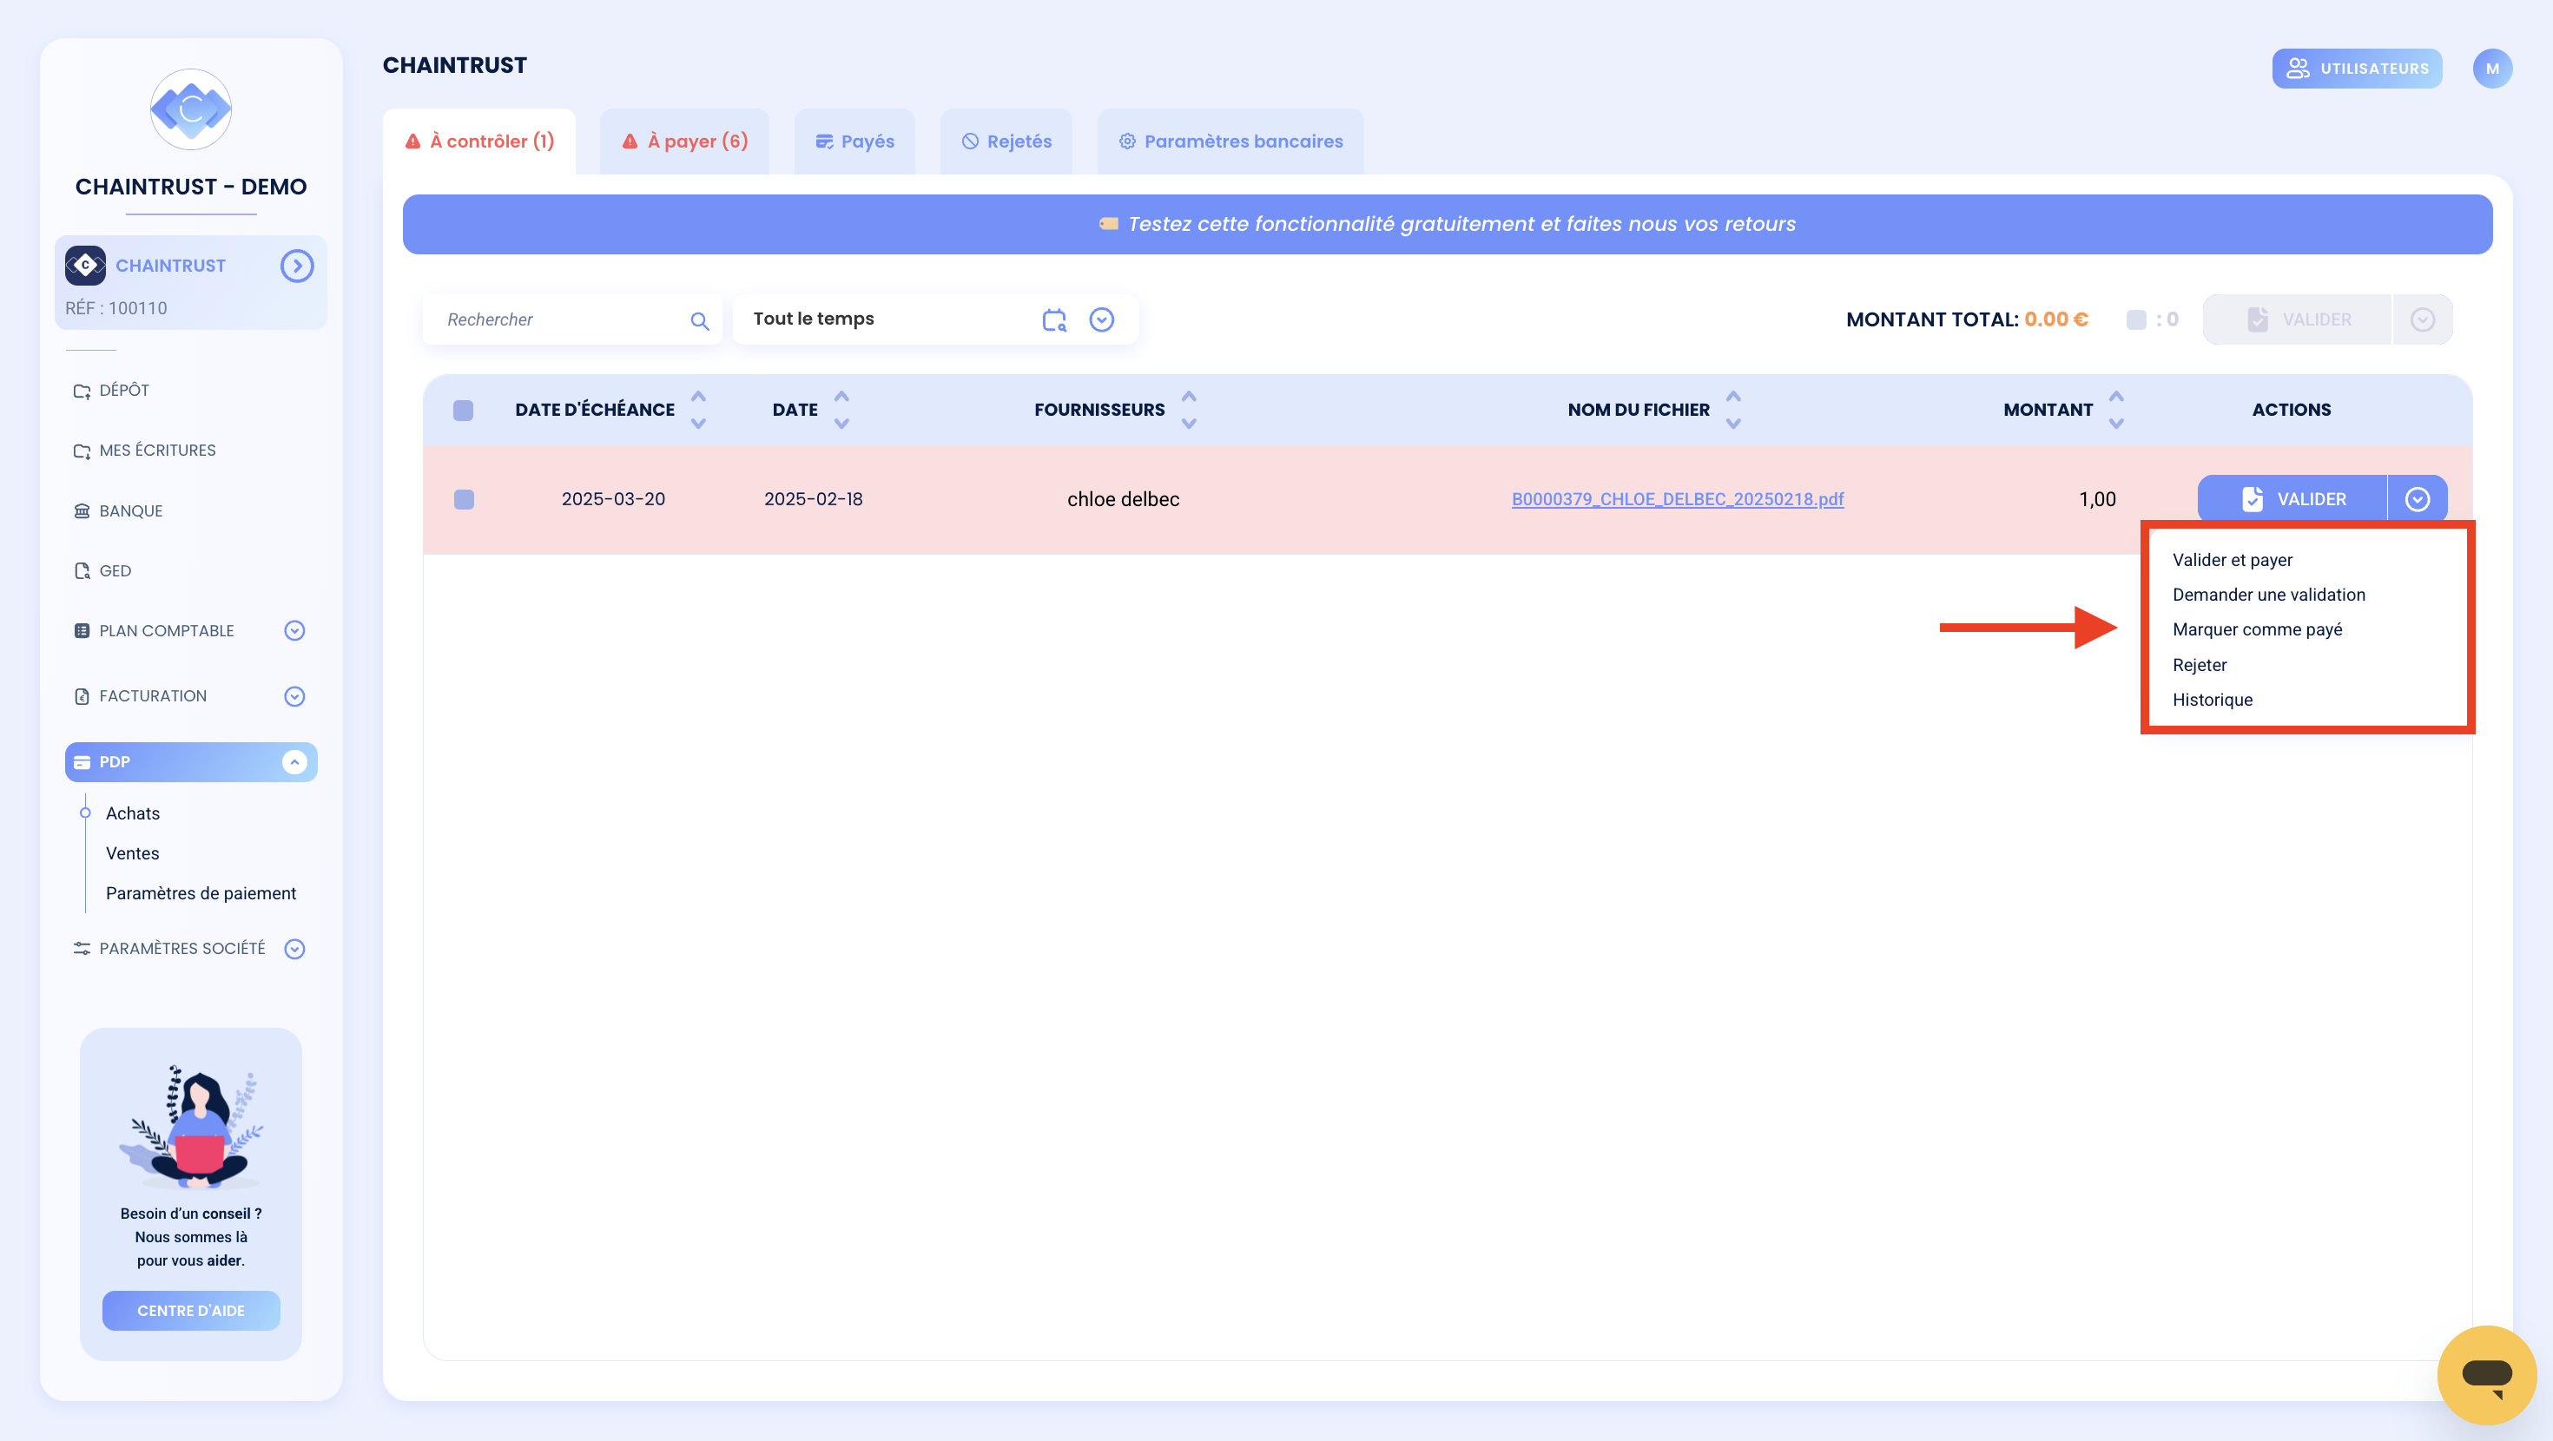Open the yellow chat support bubble
The width and height of the screenshot is (2553, 1441).
click(2485, 1375)
